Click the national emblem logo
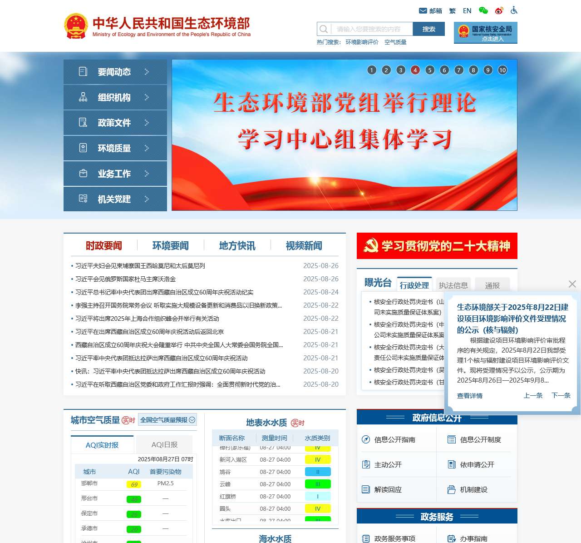This screenshot has height=543, width=581. [x=76, y=26]
